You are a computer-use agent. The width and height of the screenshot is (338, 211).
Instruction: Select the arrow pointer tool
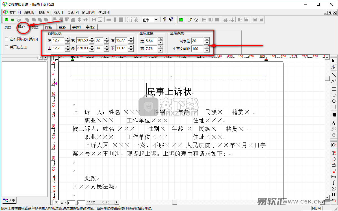pos(334,61)
